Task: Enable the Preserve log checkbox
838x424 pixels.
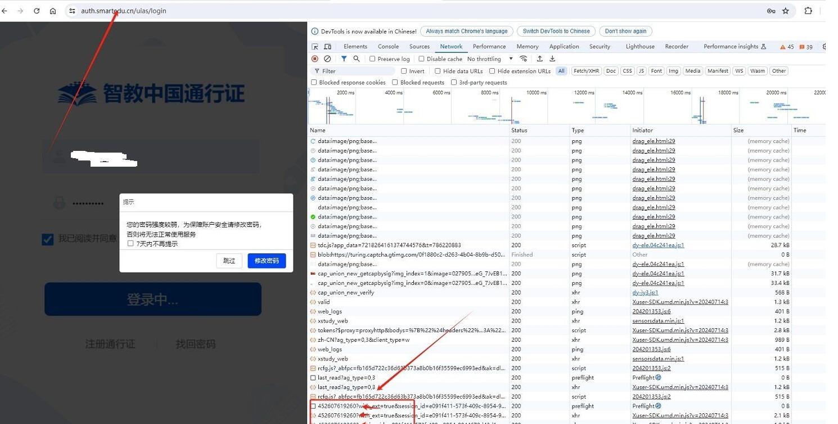Action: [x=372, y=59]
